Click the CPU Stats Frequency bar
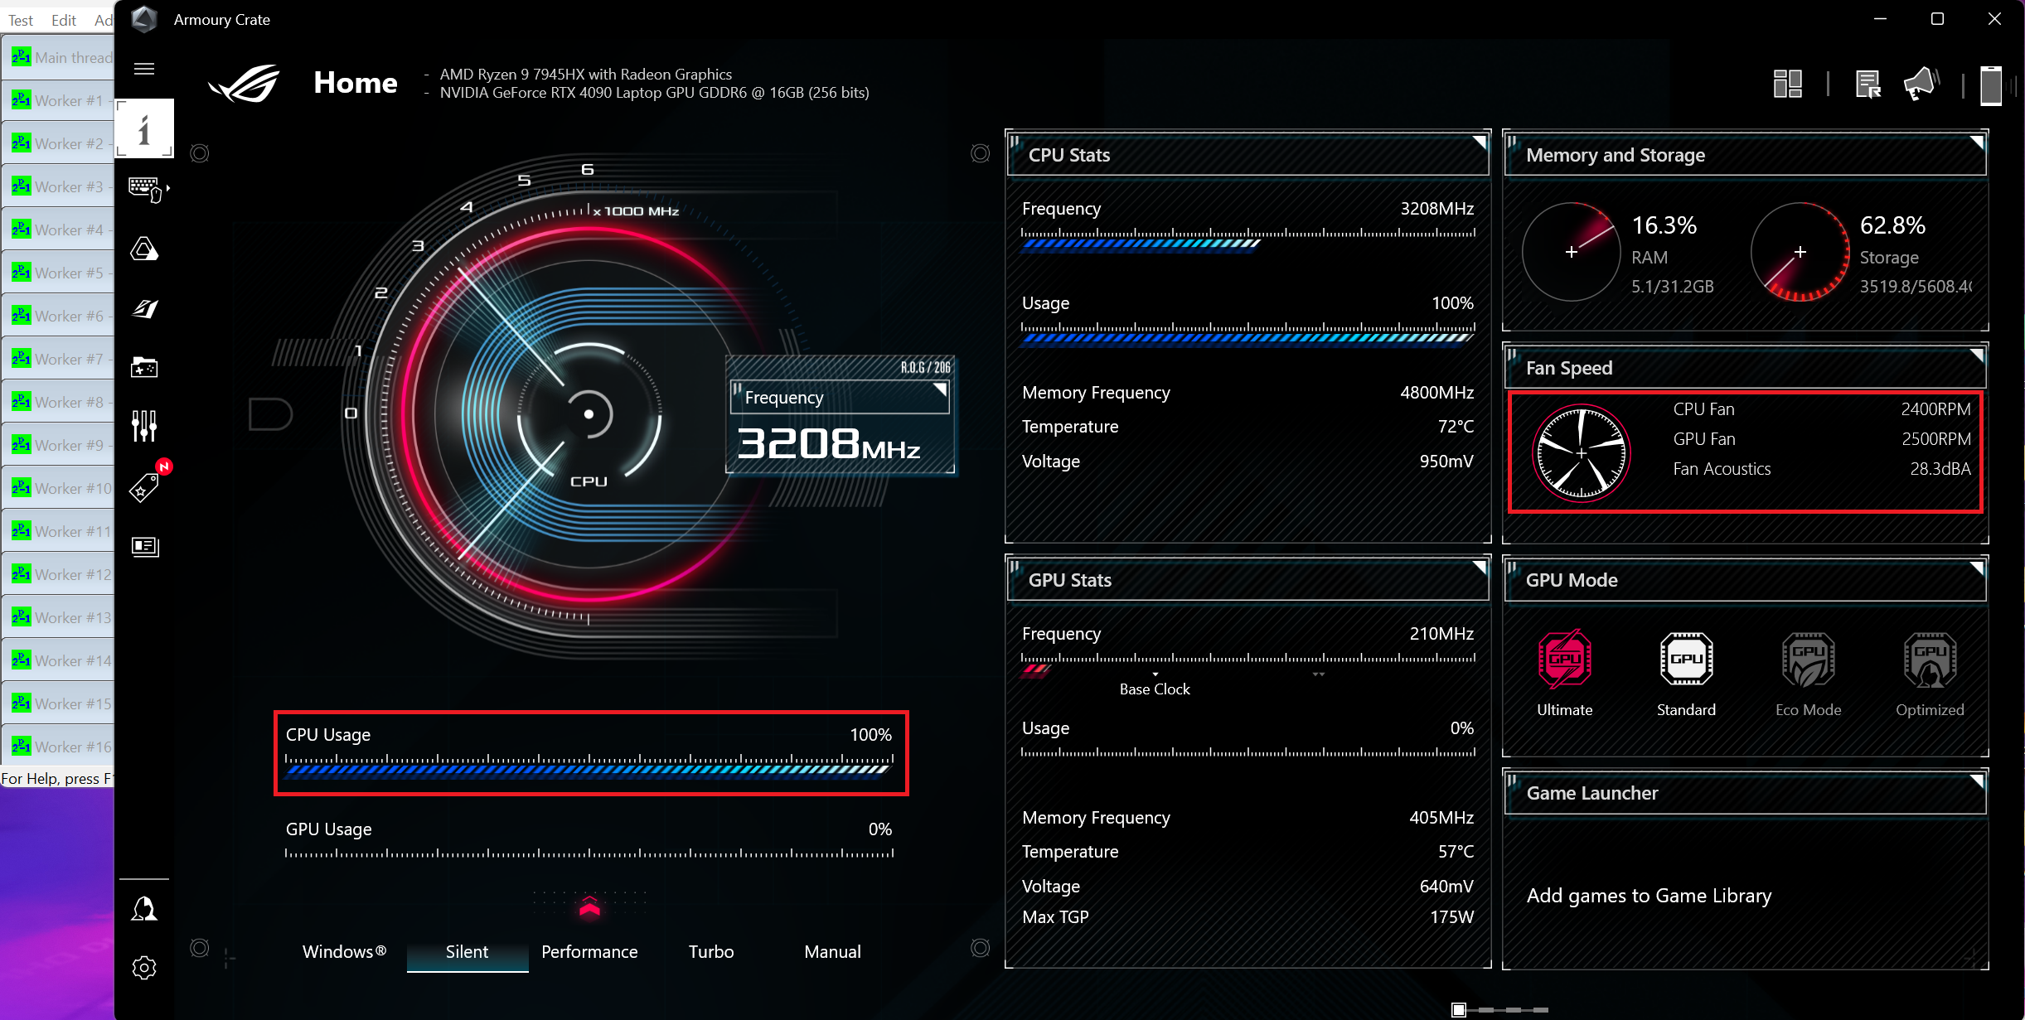Viewport: 2025px width, 1020px height. [1247, 239]
